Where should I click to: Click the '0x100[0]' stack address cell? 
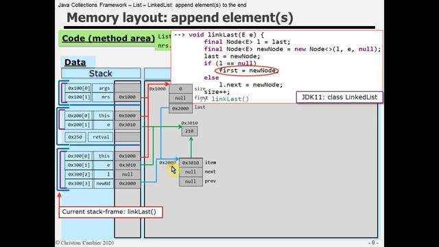79,89
